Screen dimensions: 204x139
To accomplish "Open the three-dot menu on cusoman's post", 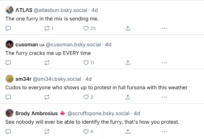I will 164,63.
